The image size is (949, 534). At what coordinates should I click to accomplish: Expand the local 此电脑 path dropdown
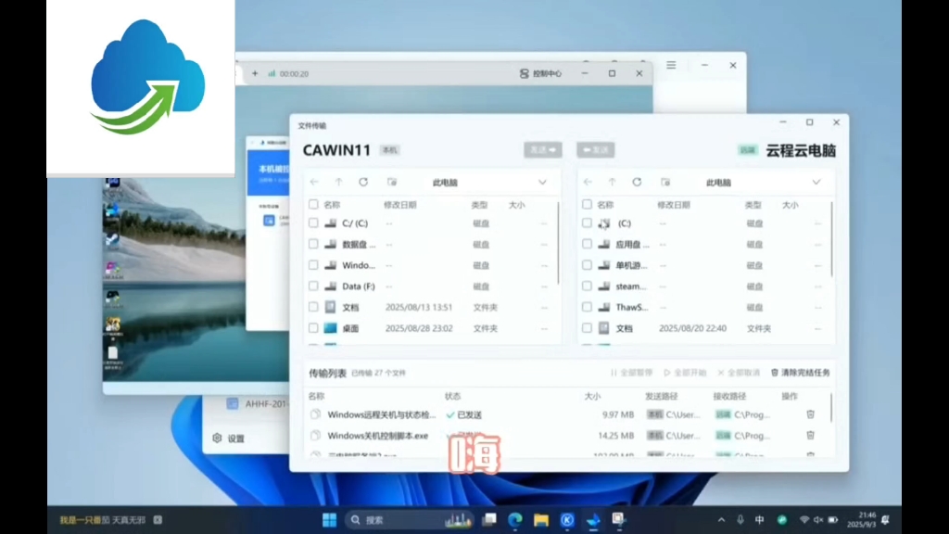pos(543,183)
